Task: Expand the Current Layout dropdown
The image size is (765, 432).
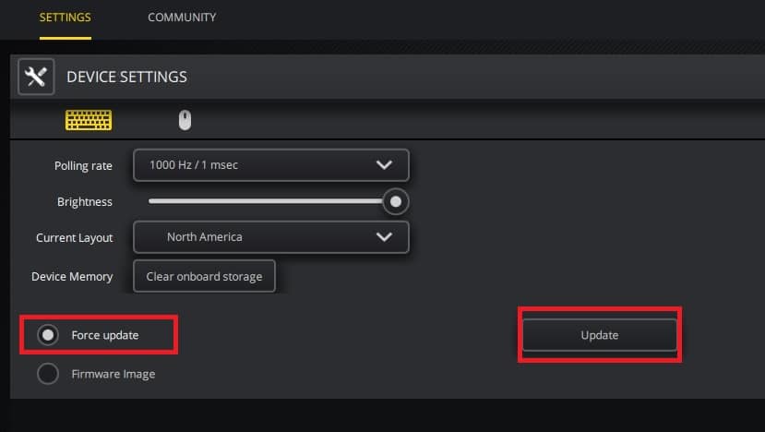Action: 270,237
